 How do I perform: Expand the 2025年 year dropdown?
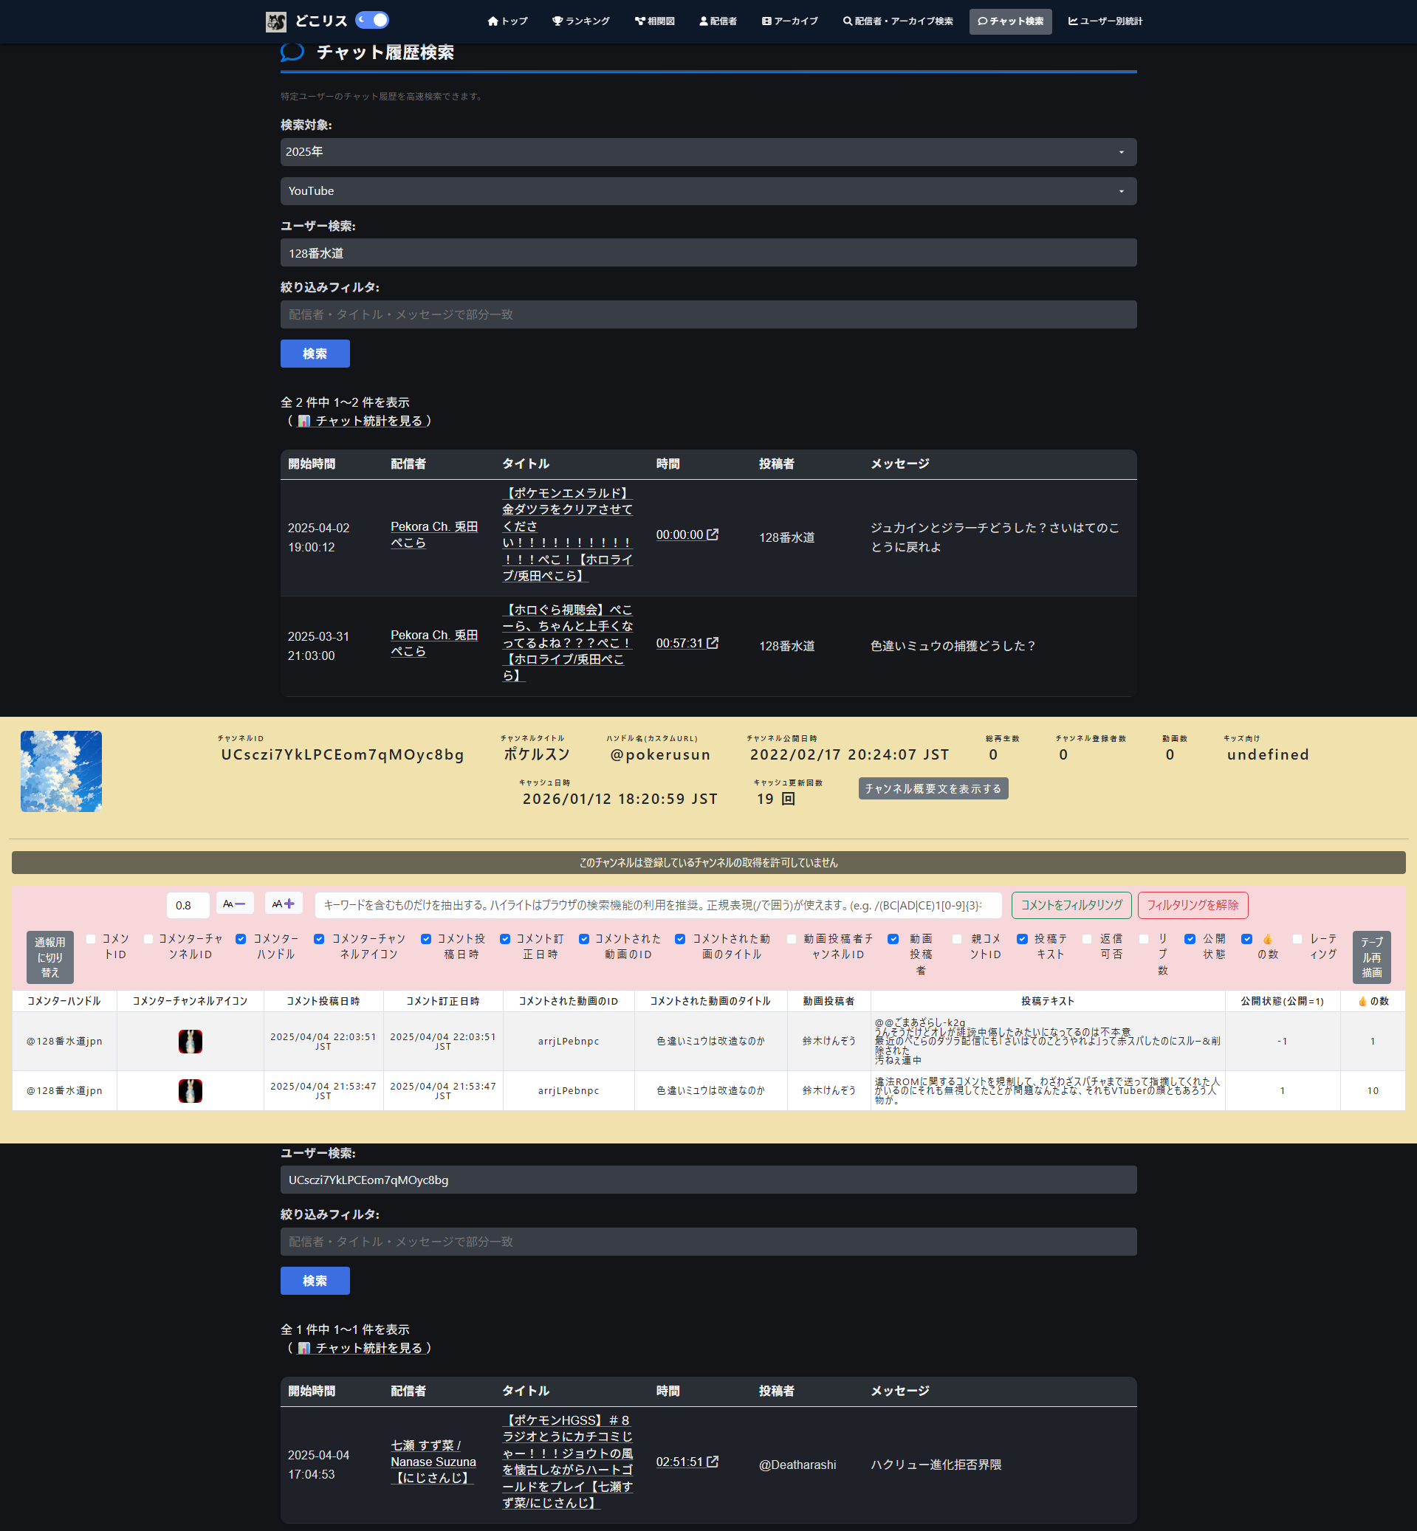pyautogui.click(x=707, y=152)
